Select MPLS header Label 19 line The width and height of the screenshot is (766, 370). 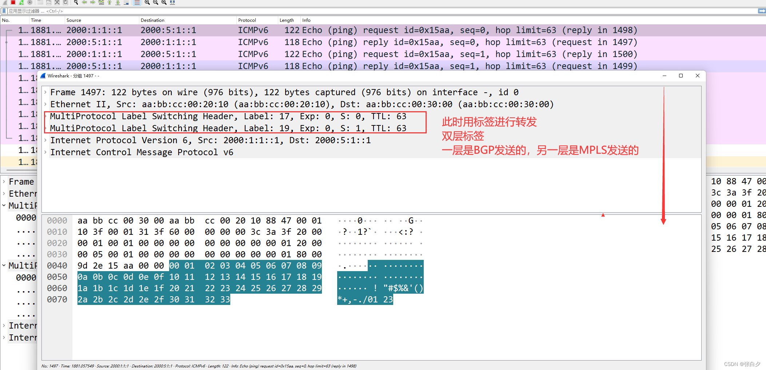pos(228,128)
